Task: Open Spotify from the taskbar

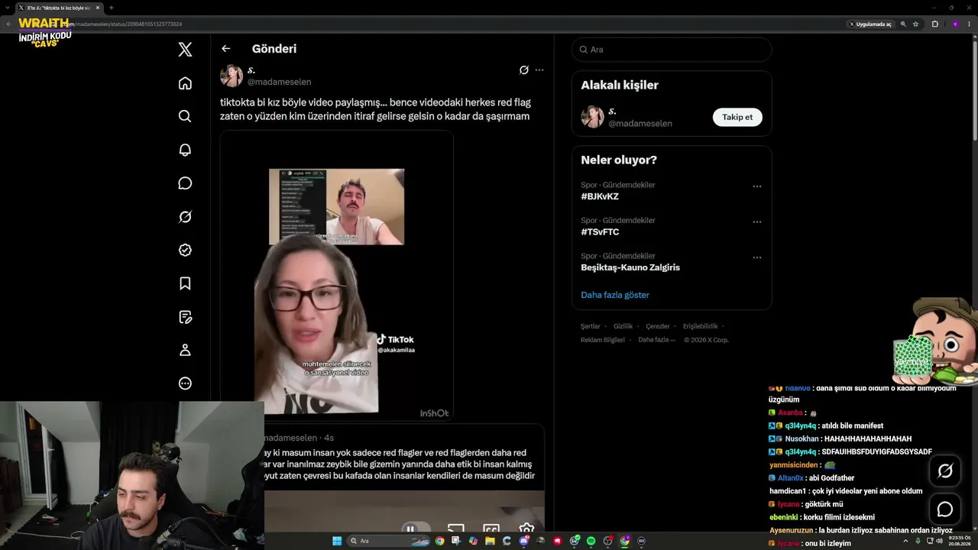Action: click(x=591, y=541)
